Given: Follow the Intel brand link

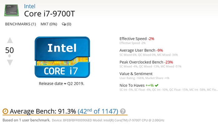Looking at the screenshot, I should (30, 6).
